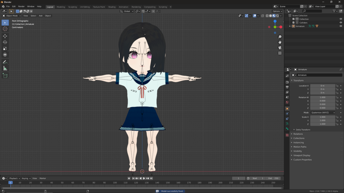The width and height of the screenshot is (344, 193).
Task: Select the Measure tool
Action: point(5,68)
